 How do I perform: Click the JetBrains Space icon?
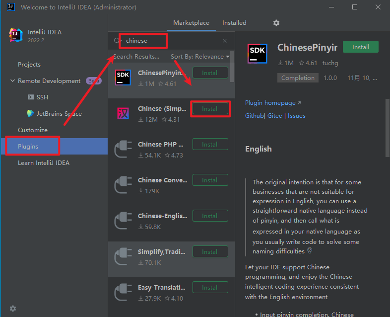(31, 113)
